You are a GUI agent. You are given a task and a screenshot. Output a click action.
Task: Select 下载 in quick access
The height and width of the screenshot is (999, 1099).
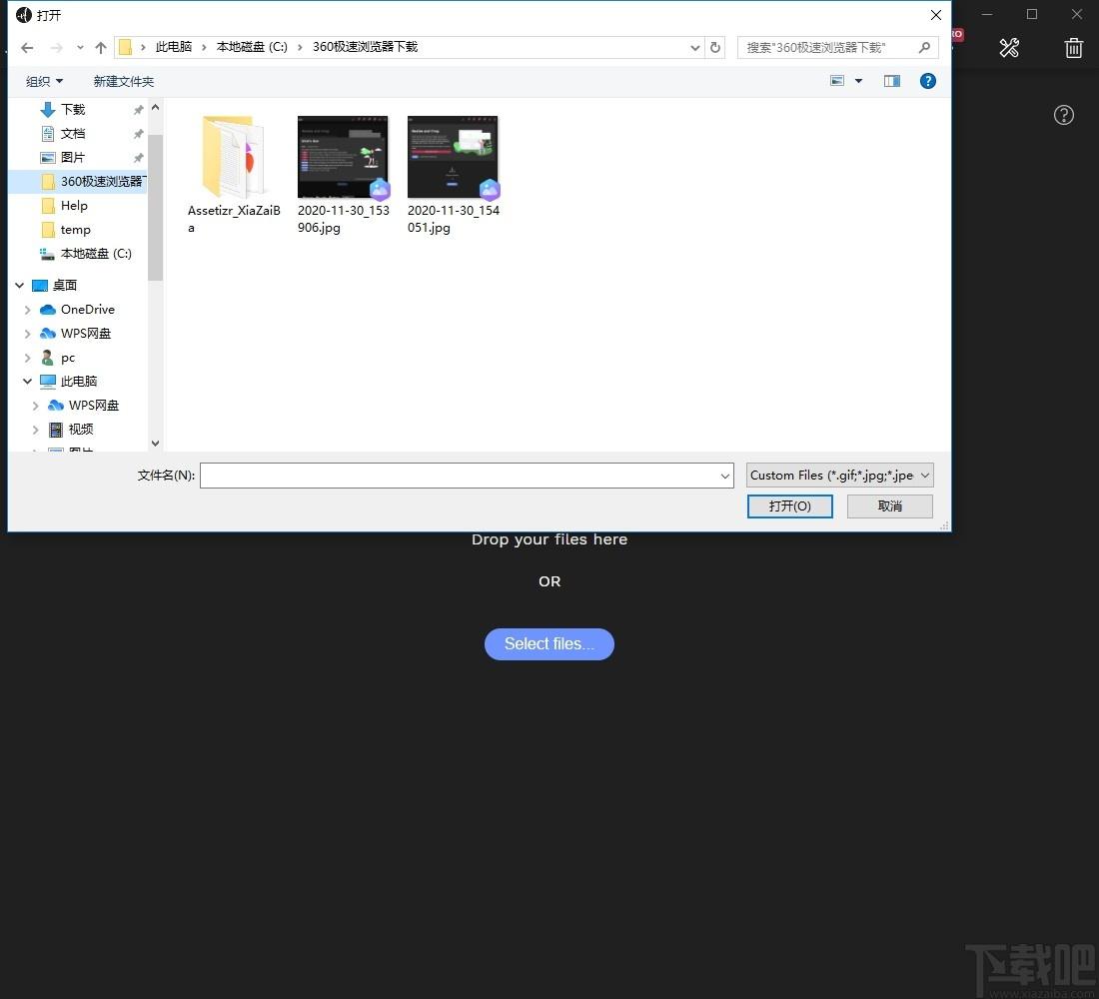point(73,109)
